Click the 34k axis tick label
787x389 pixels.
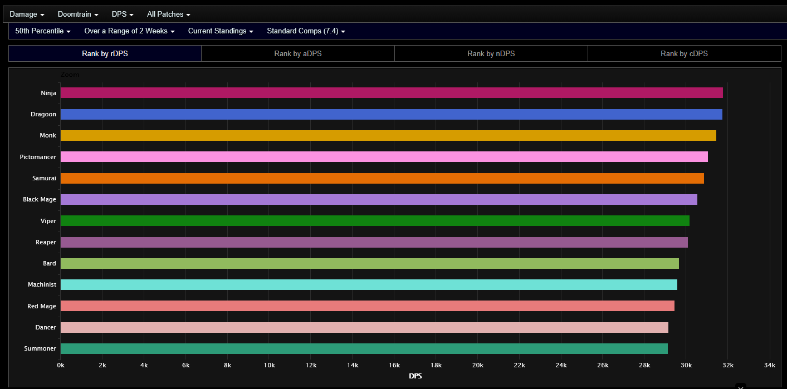[770, 365]
